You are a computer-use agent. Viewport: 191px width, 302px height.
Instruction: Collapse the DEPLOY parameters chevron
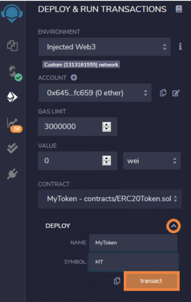174,226
